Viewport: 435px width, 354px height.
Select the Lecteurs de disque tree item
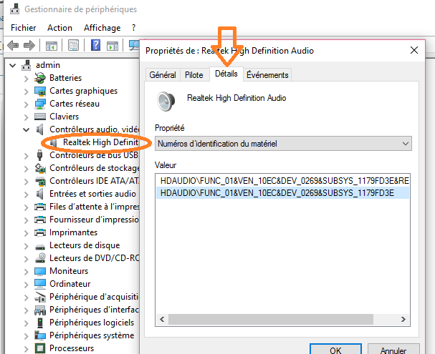click(85, 245)
